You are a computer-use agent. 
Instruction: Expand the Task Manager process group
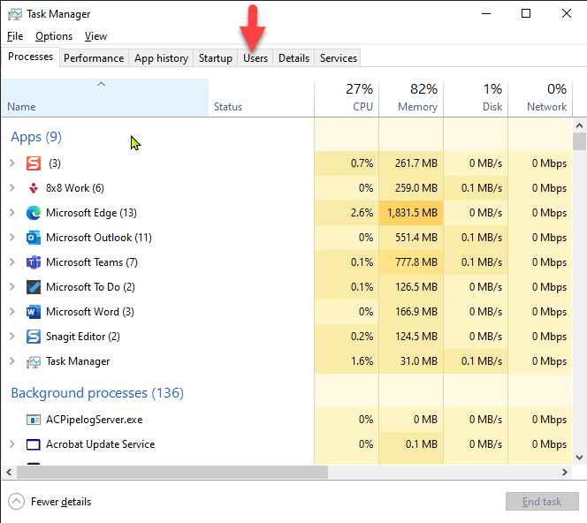click(12, 361)
